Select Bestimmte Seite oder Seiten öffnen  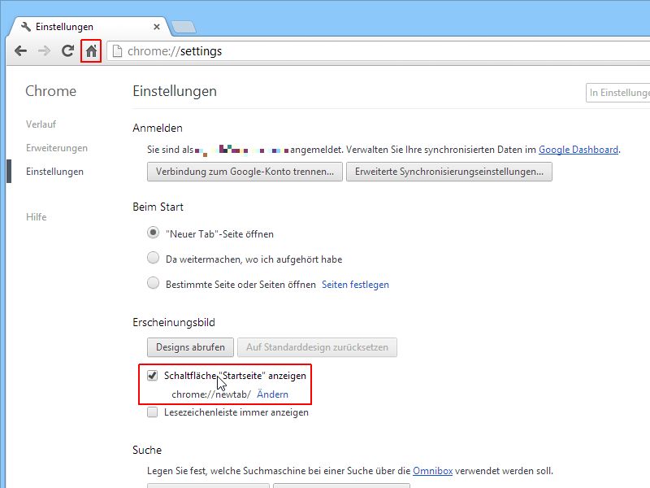153,283
